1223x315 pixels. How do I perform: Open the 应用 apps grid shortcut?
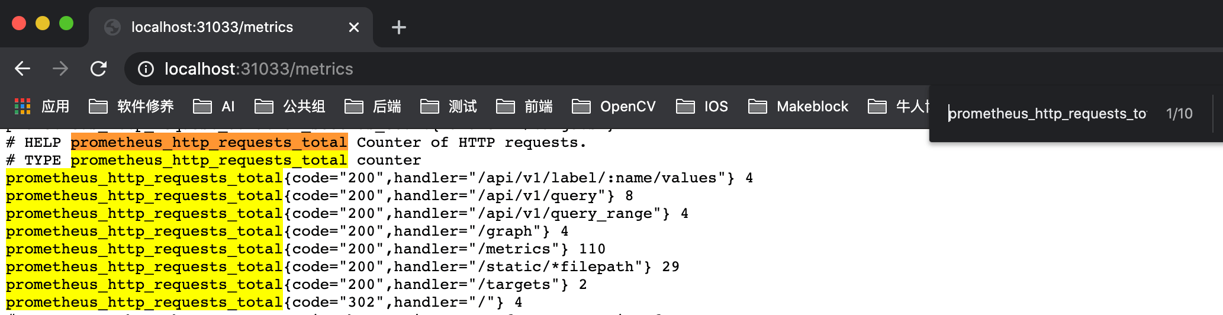pos(41,107)
